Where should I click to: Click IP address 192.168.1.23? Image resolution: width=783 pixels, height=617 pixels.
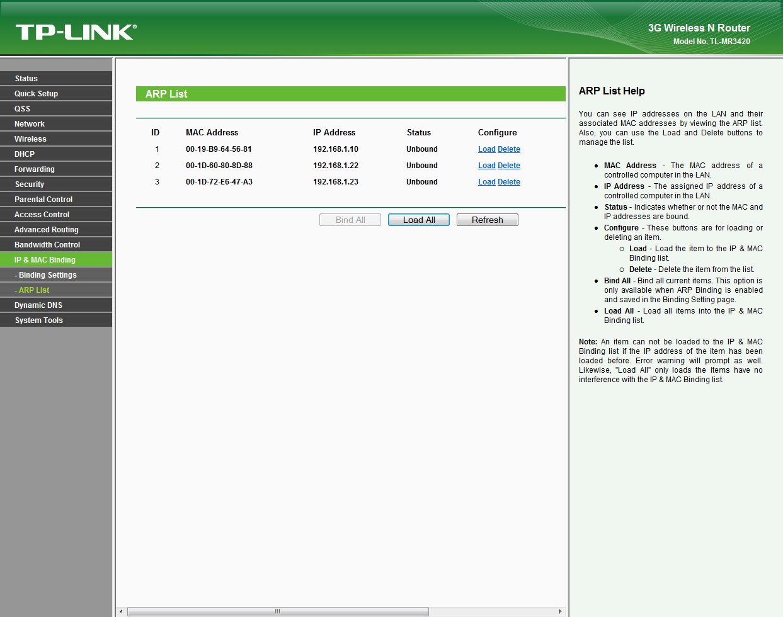(x=336, y=182)
